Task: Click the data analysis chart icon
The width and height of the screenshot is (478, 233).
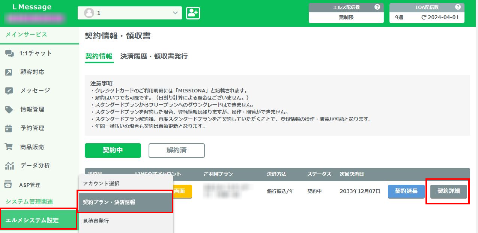Action: [9, 165]
